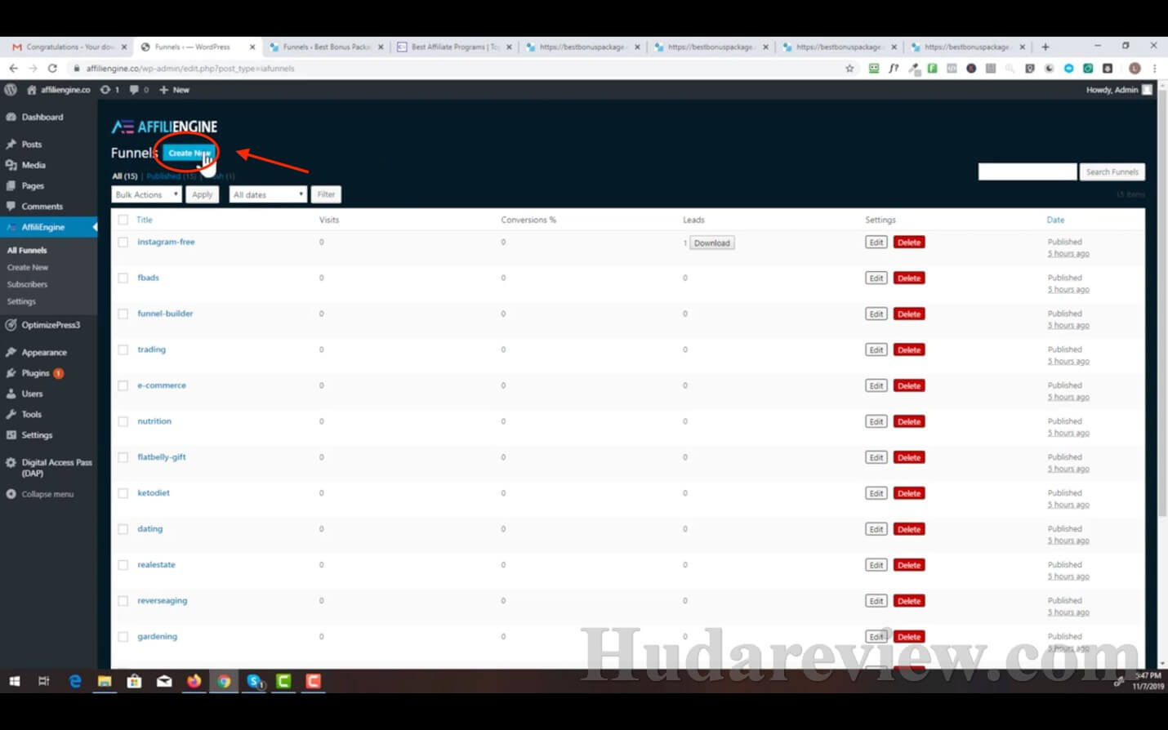Check the flatbelly-gift funnel checkbox

tap(123, 458)
